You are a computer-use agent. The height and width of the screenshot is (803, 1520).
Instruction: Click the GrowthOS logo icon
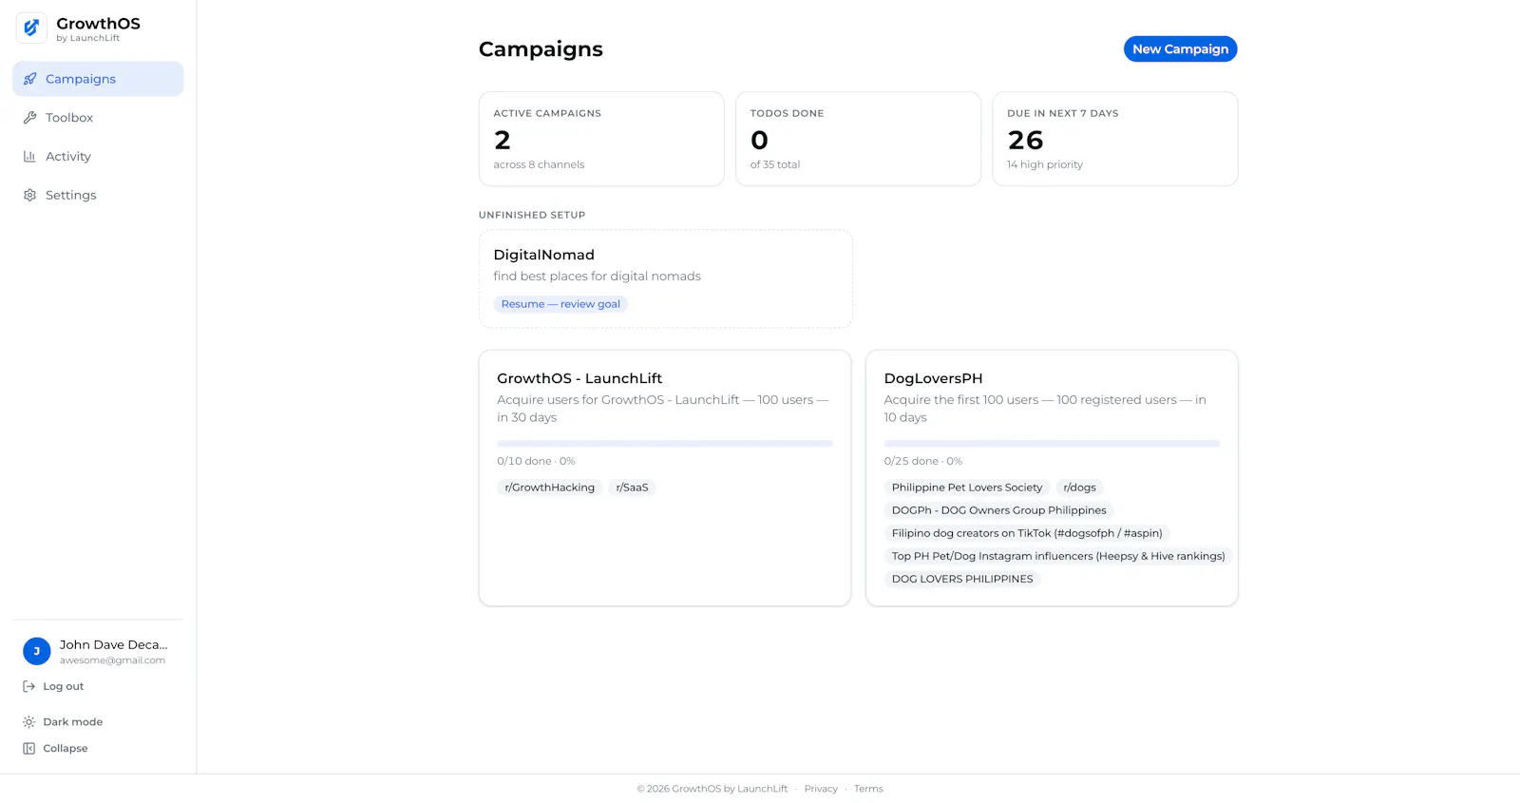pos(31,29)
